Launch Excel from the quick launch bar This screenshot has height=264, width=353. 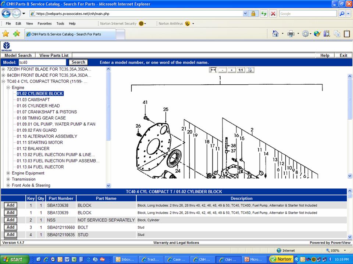[x=74, y=259]
